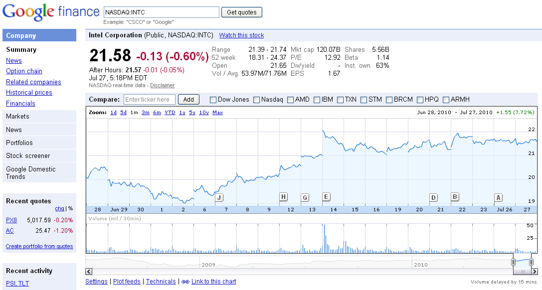Click the Get quotes button
This screenshot has height=290, width=542.
click(242, 12)
